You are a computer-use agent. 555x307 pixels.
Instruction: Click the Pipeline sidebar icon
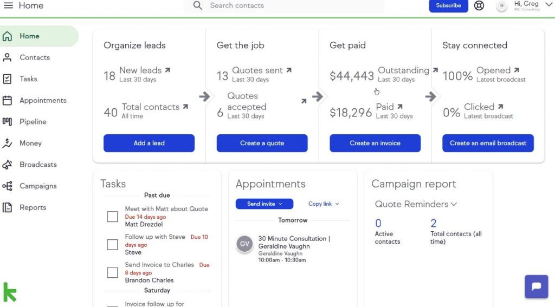click(x=7, y=122)
